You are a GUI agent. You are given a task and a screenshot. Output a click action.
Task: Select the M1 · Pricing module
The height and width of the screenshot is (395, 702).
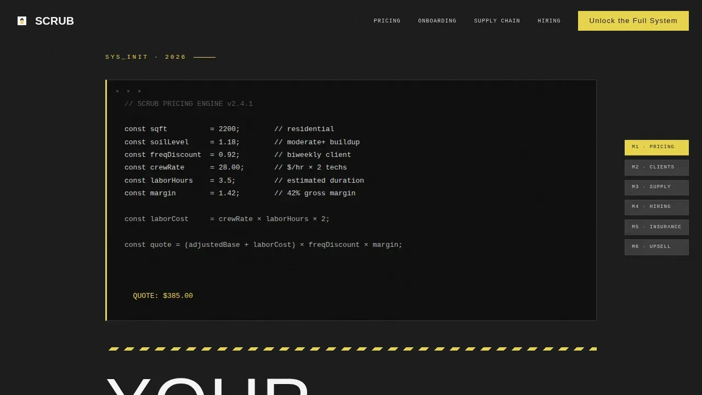click(x=656, y=147)
